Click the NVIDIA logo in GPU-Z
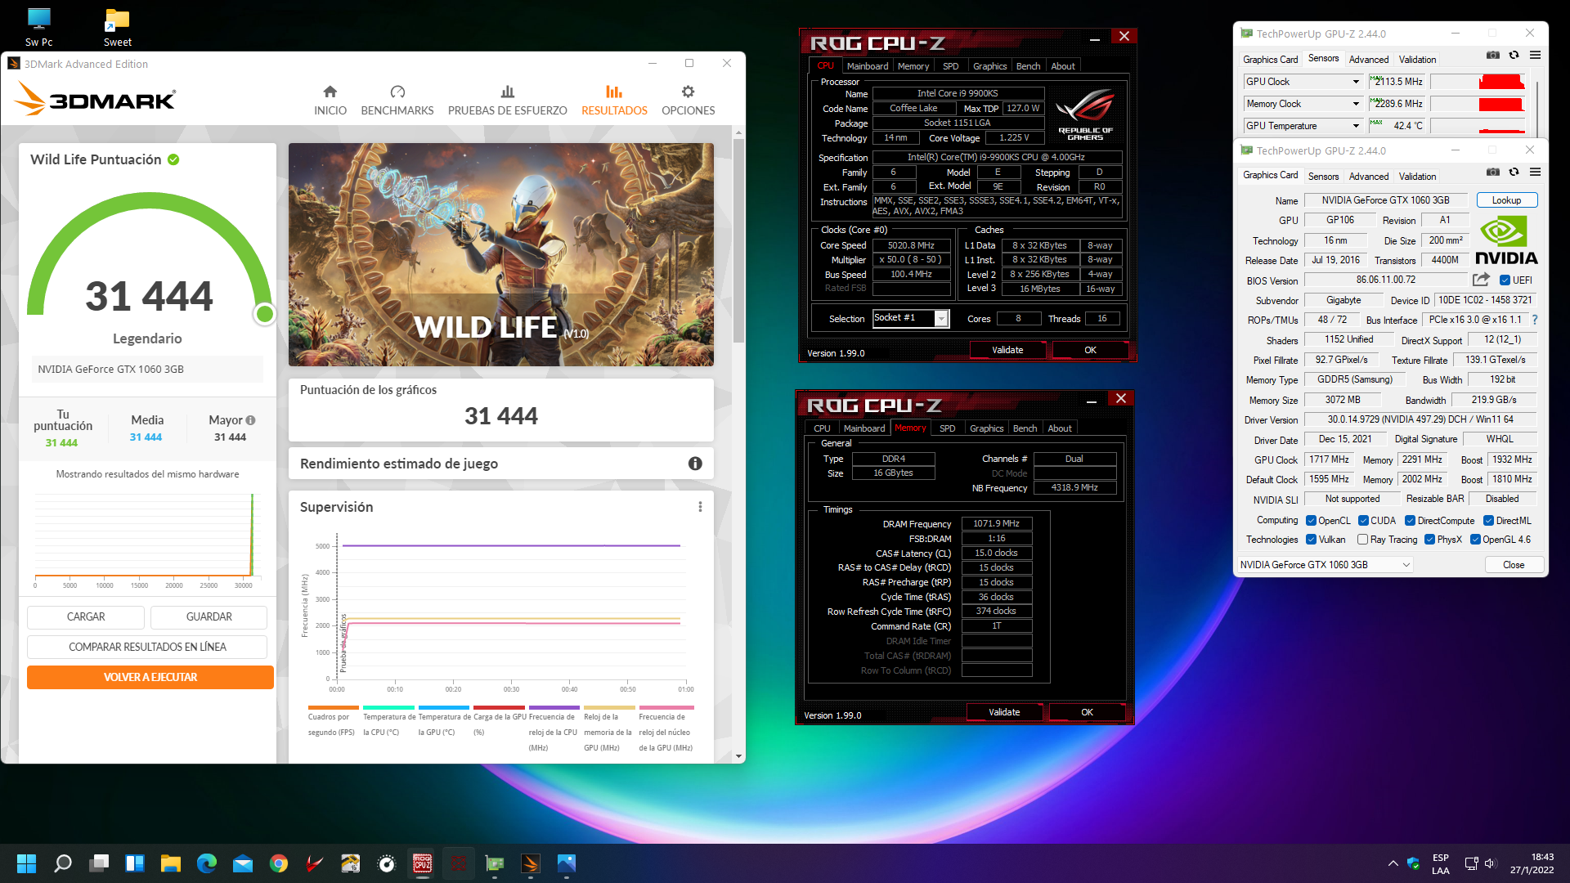 tap(1506, 241)
